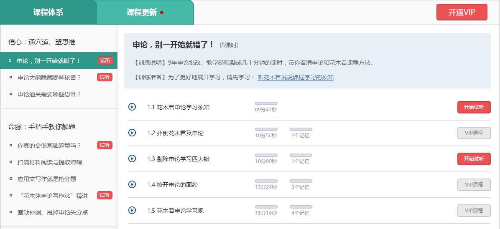
Task: Start trial for lesson 1.3 with 开始试听
Action: pyautogui.click(x=474, y=159)
